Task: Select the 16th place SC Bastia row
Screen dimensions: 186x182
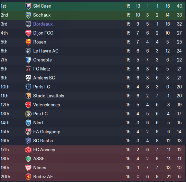Action: pos(93,141)
